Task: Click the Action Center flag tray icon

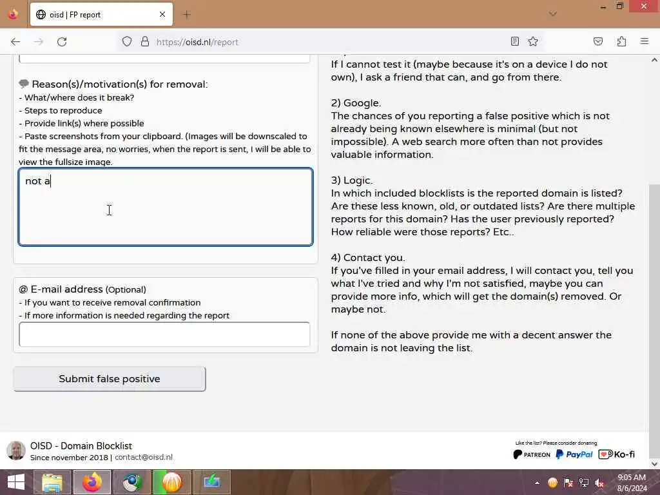Action: coord(568,483)
